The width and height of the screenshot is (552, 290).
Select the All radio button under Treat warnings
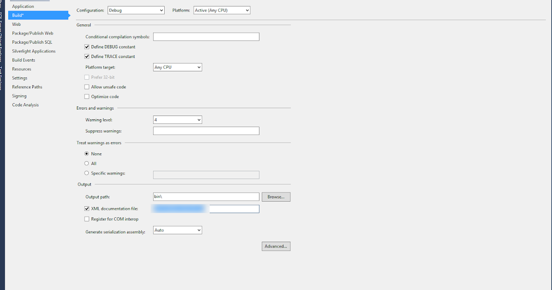tap(86, 163)
